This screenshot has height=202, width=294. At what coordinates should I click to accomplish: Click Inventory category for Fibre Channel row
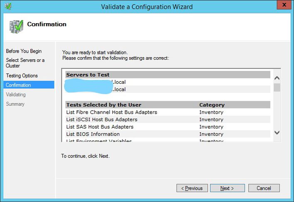[x=211, y=112]
